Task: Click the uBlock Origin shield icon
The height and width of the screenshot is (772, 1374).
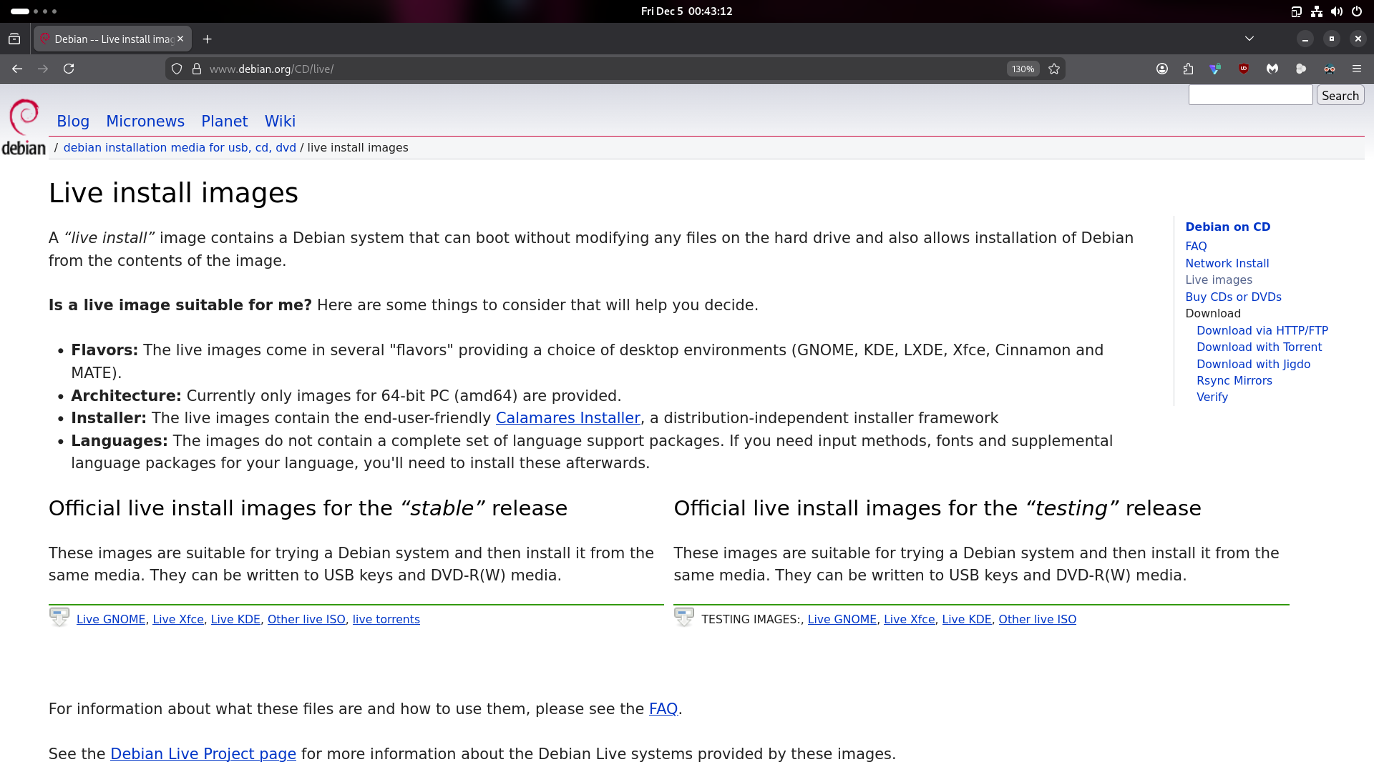Action: coord(1244,69)
